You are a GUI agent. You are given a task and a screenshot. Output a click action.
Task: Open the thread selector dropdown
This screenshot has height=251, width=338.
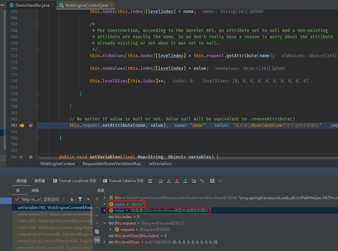click(x=88, y=199)
